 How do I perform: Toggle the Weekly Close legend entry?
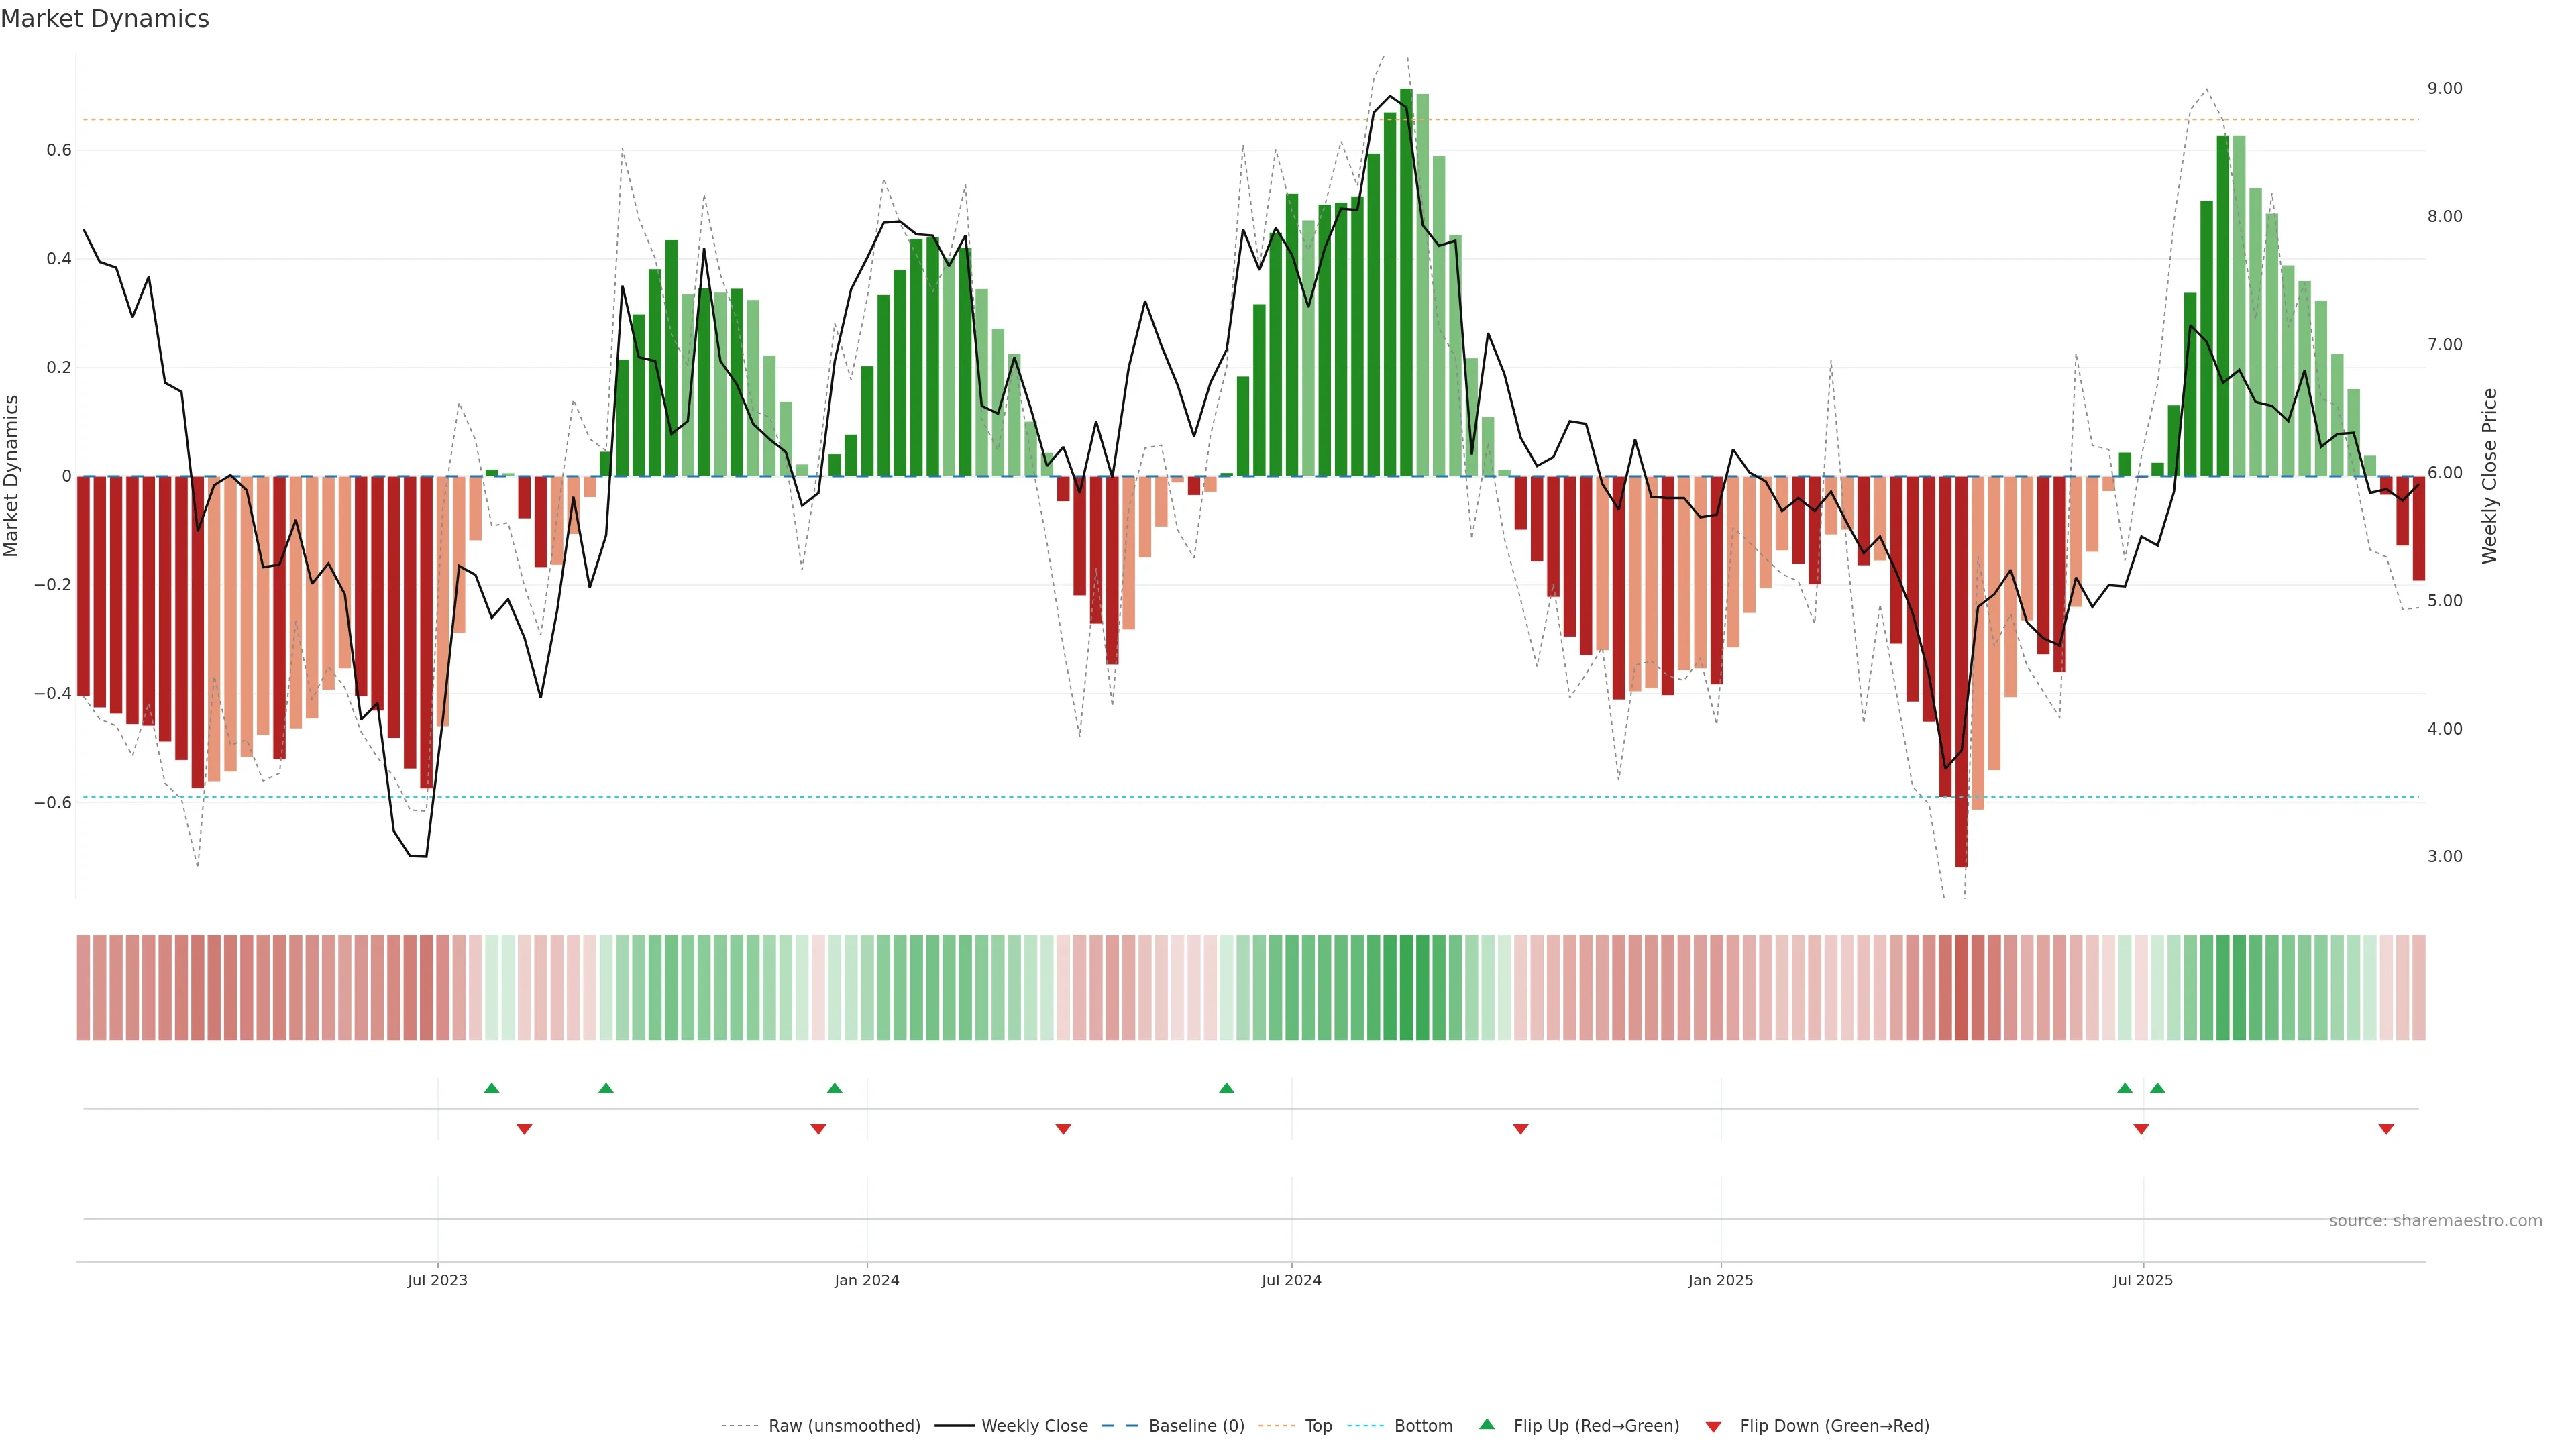(x=1034, y=1426)
